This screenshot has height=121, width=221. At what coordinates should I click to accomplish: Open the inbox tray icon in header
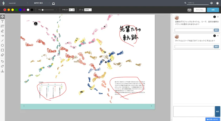(53, 3)
